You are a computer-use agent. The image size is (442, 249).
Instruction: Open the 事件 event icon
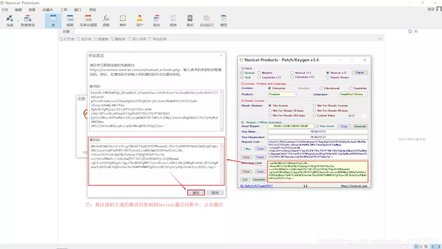tap(123, 21)
